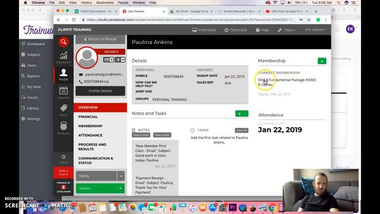Screen dimensions: 380x214
Task: Open Help in Zen Planner top bar
Action: (262, 30)
